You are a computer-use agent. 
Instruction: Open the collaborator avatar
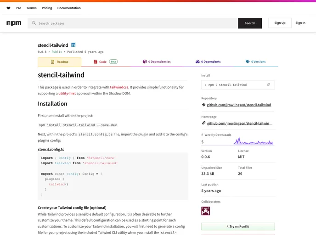pos(206,211)
